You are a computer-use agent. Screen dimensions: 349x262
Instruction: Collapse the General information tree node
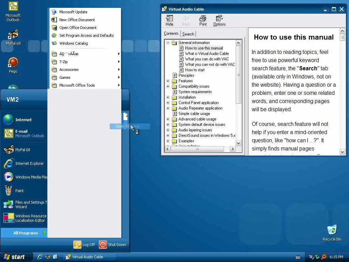[168, 43]
